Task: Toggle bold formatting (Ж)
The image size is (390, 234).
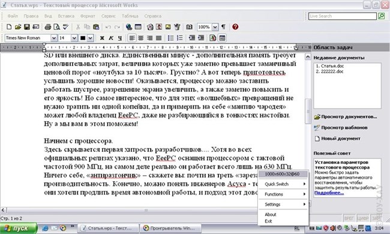Action: click(x=102, y=38)
